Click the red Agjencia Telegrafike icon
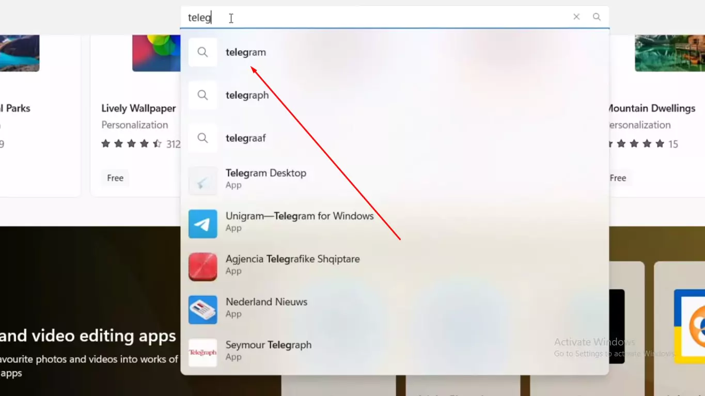The image size is (705, 396). click(203, 266)
